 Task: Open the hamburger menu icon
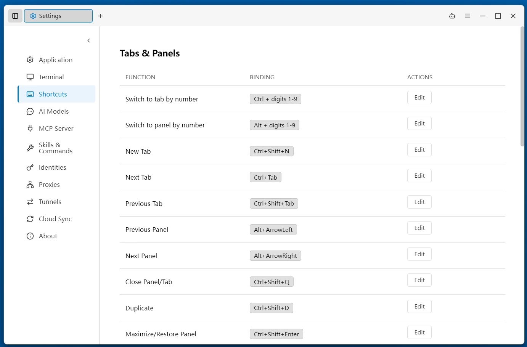tap(468, 16)
